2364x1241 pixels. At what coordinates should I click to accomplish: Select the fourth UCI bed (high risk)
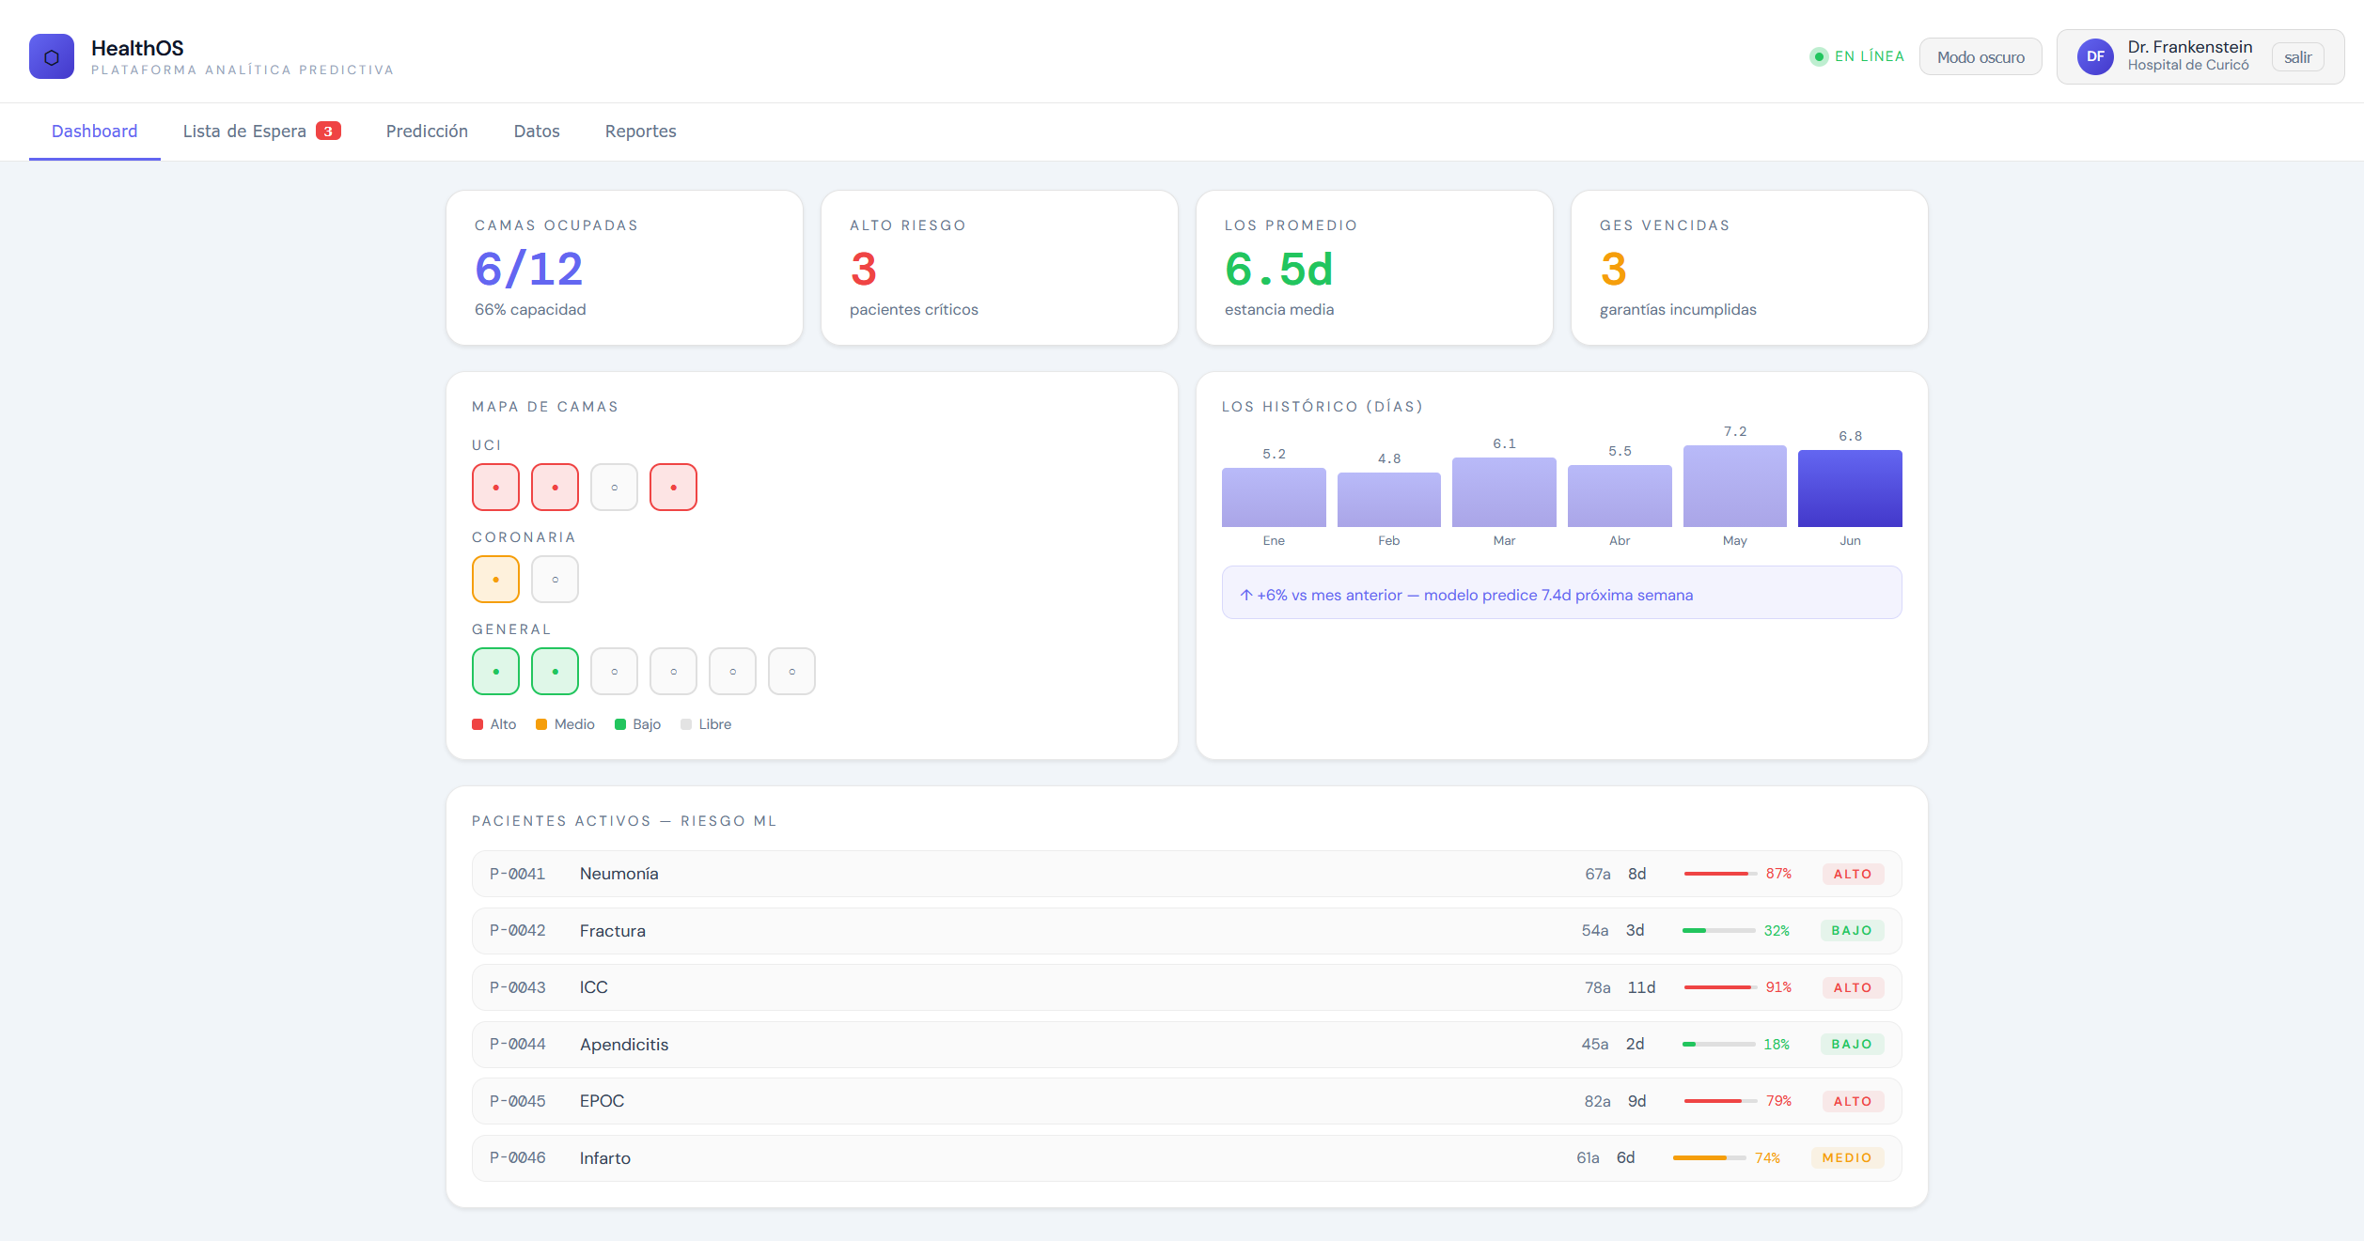click(x=673, y=487)
